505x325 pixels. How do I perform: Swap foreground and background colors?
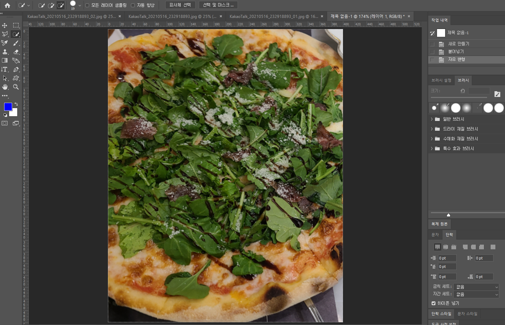coord(16,104)
